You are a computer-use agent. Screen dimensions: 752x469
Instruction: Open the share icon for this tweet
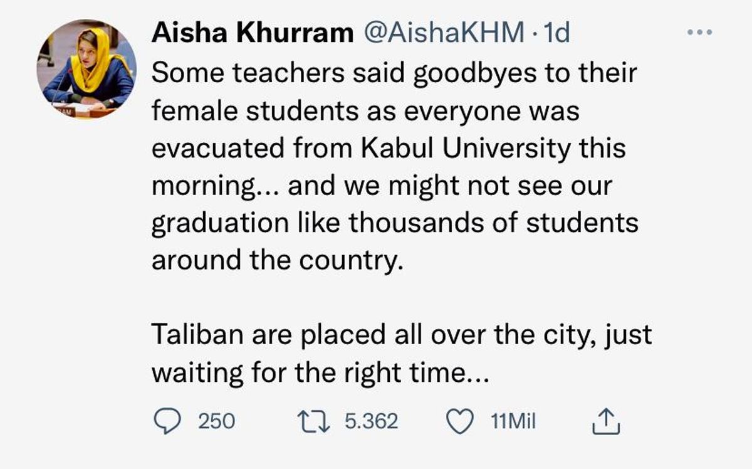coord(606,421)
